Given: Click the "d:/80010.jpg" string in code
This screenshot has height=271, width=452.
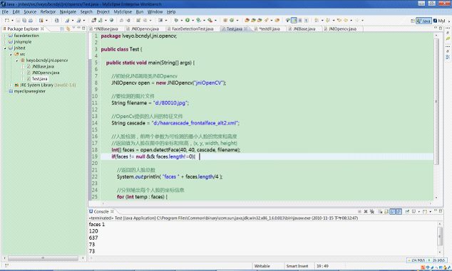Looking at the screenshot, I should (x=170, y=103).
